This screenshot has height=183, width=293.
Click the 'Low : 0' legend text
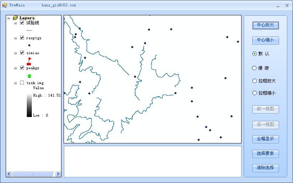tap(40, 115)
